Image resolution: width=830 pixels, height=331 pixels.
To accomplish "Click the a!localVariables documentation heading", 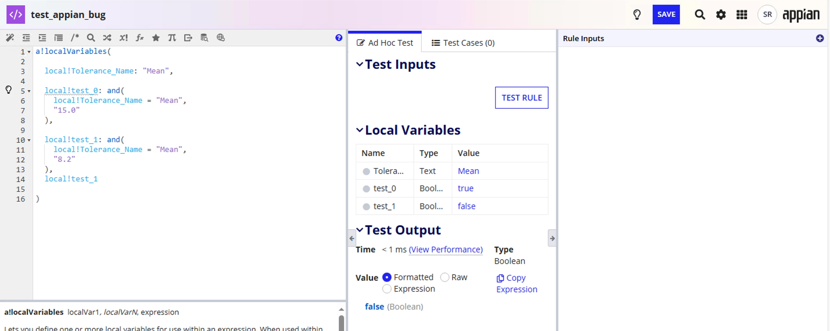I will click(34, 312).
